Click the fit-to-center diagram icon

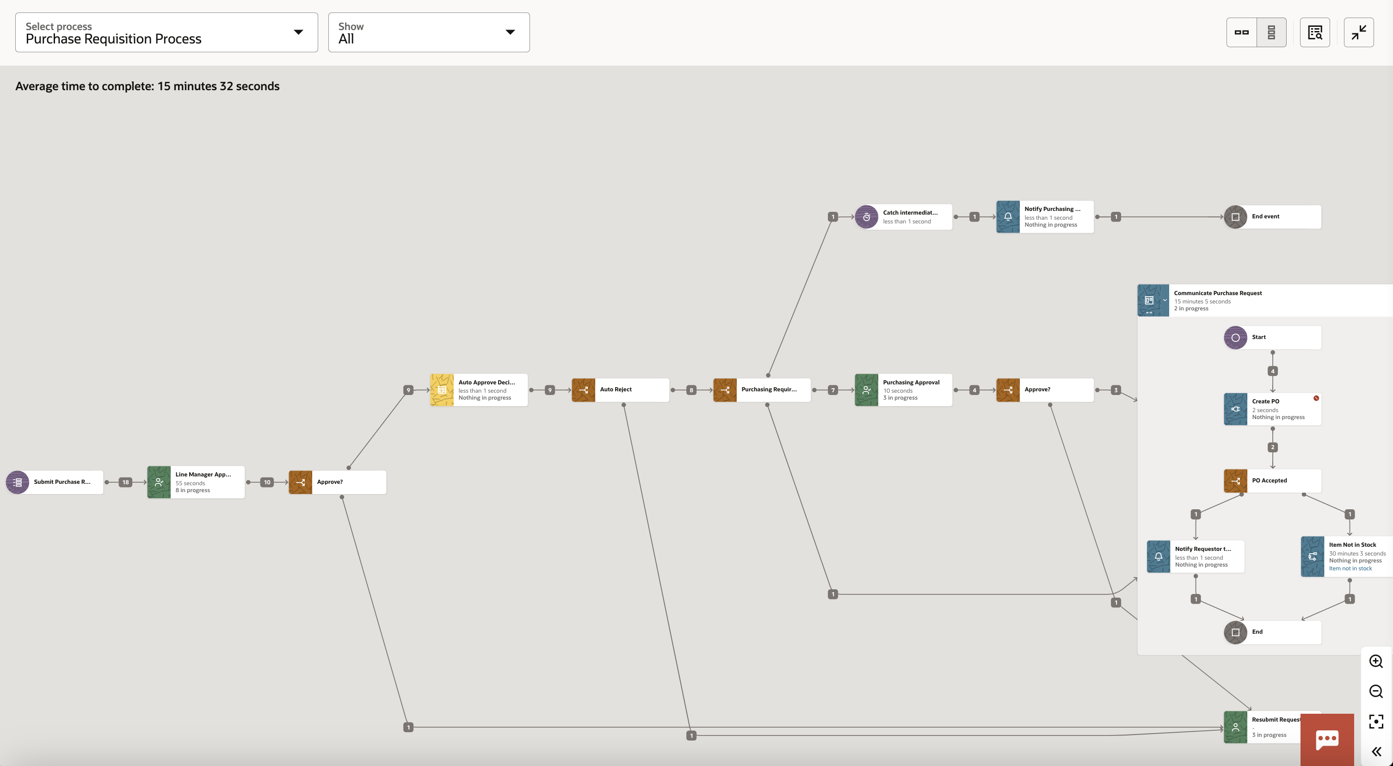pyautogui.click(x=1376, y=721)
